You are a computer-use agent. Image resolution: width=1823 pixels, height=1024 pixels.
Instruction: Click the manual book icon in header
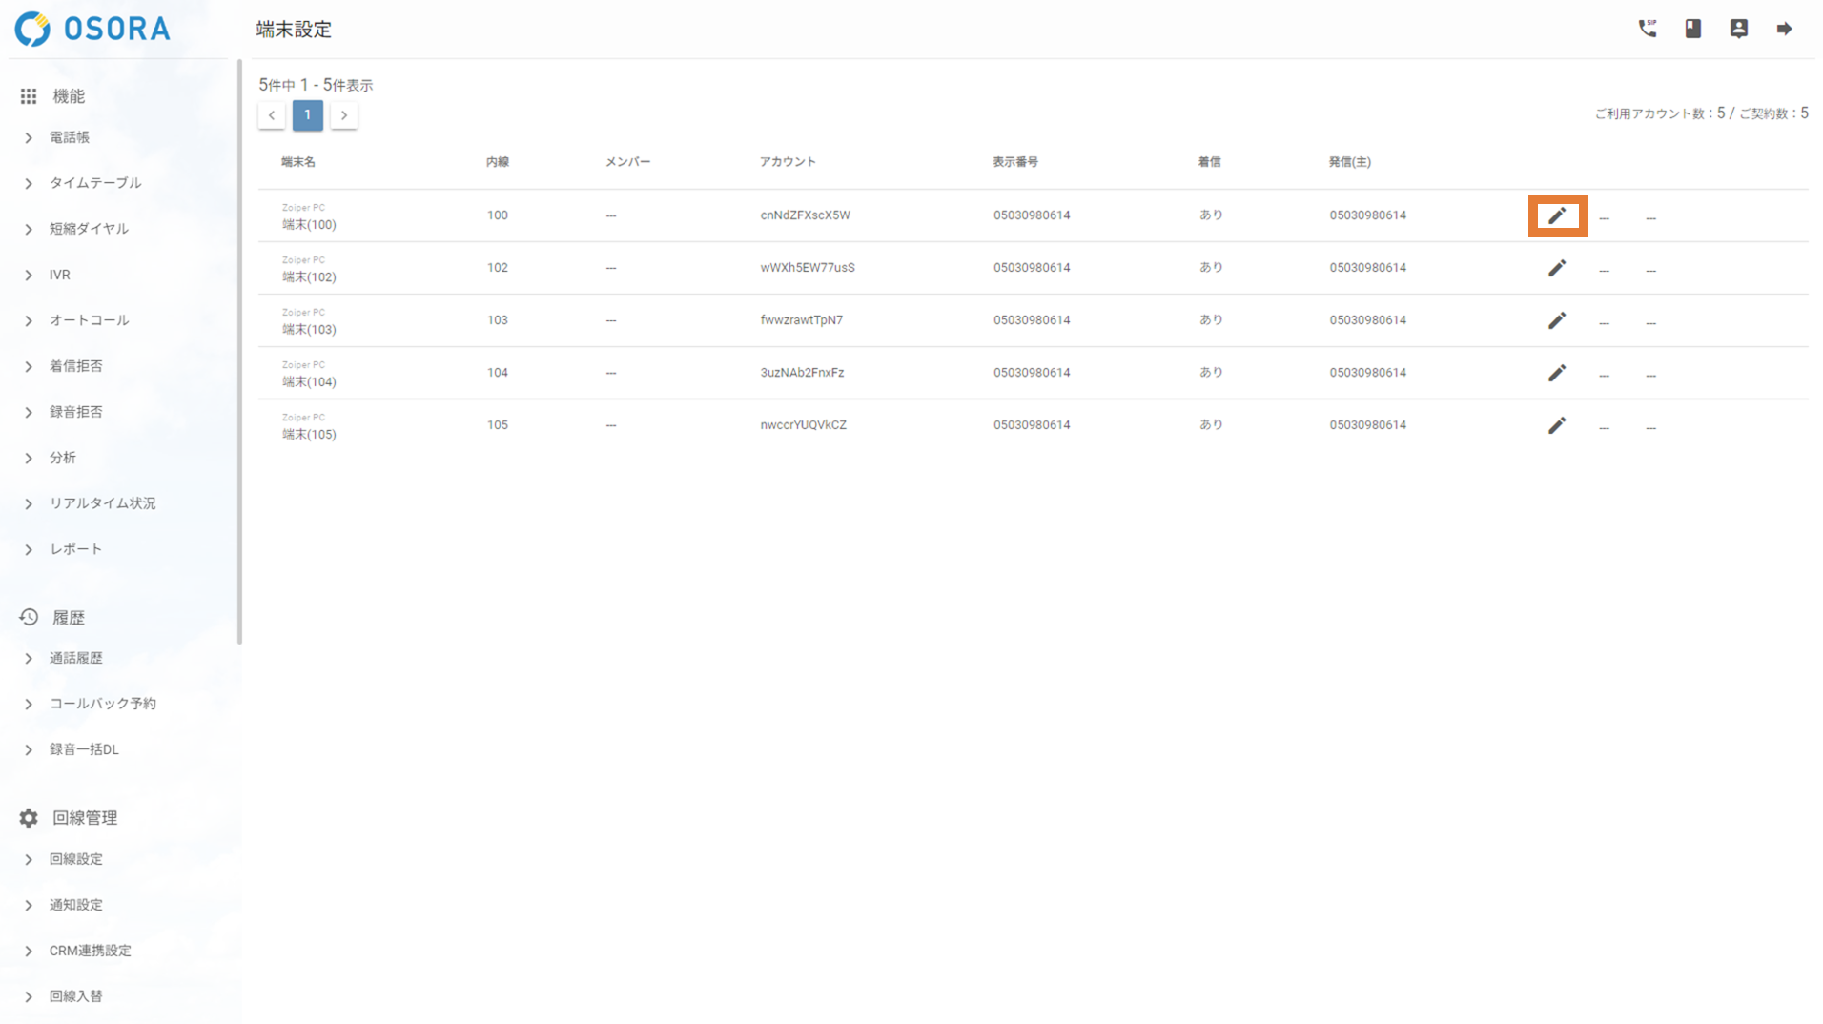coord(1692,29)
